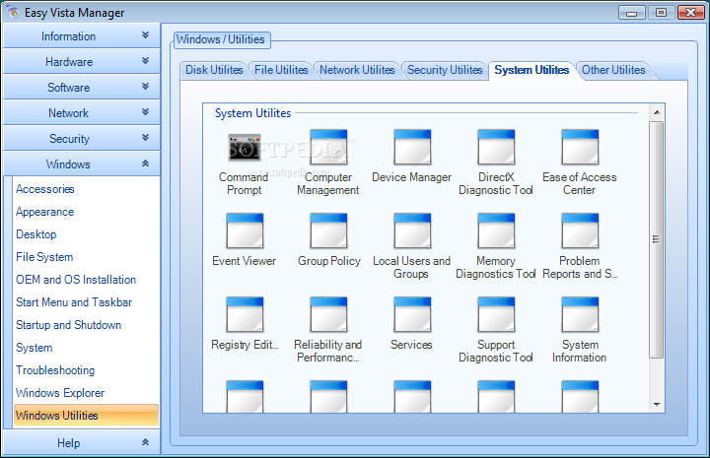Open the Group Policy icon
710x458 pixels.
[328, 231]
